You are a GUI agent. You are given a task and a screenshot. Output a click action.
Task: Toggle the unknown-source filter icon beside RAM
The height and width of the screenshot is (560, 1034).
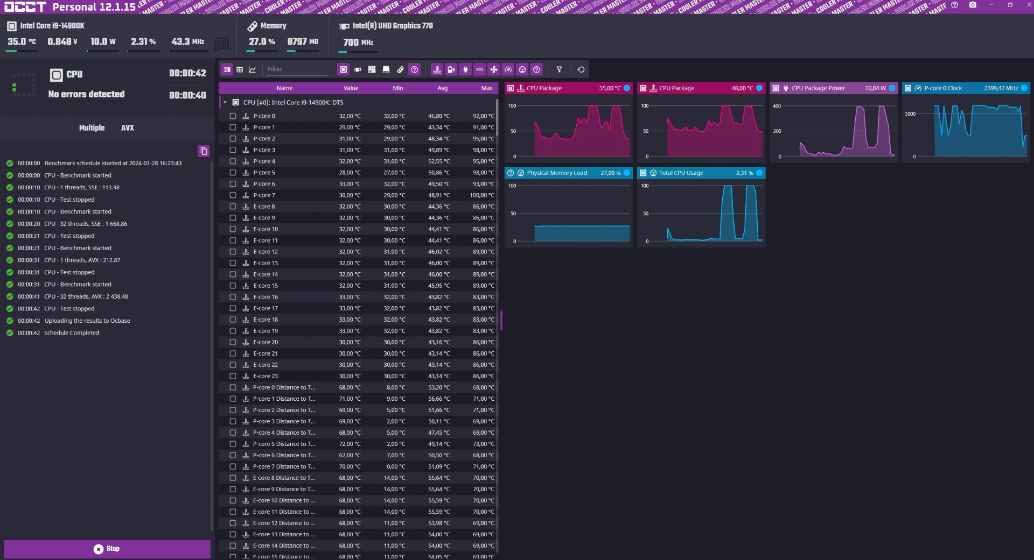[x=414, y=69]
